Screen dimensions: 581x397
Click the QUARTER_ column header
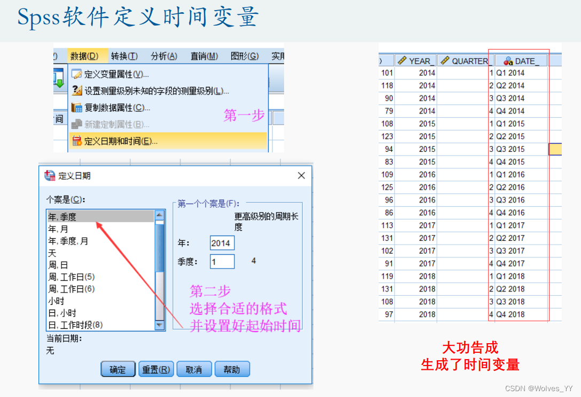tap(466, 61)
